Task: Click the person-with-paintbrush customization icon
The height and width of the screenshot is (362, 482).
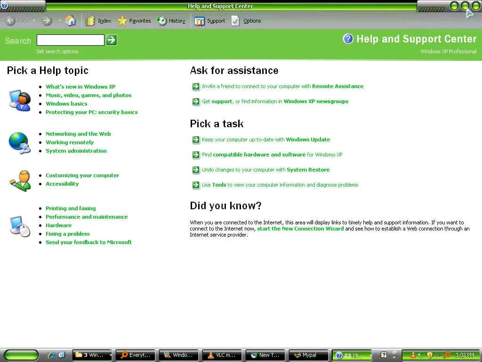Action: [20, 181]
